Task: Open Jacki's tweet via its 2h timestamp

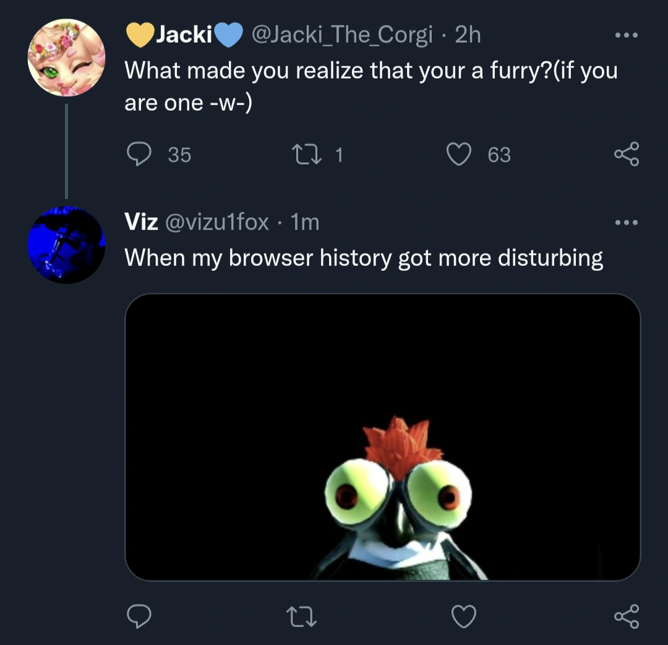Action: click(468, 35)
